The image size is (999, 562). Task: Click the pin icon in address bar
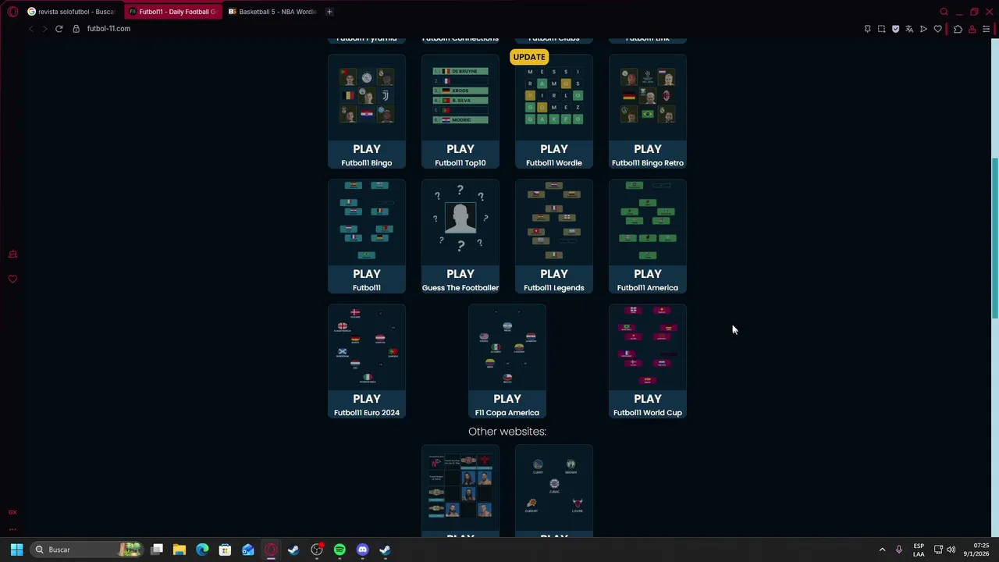coord(867,29)
